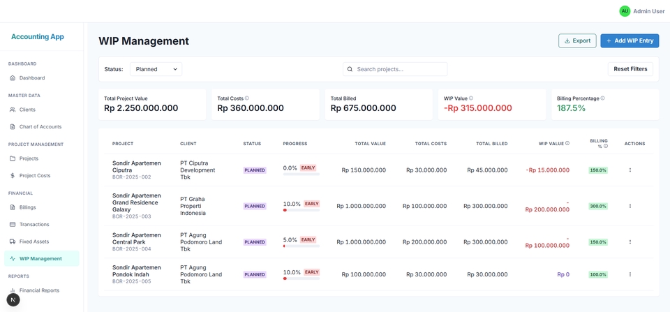Viewport: 670px width, 312px height.
Task: Click the Project Costs dollar icon
Action: coord(13,176)
